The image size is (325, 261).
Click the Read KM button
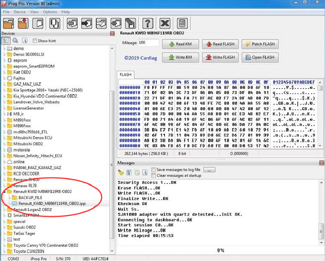pyautogui.click(x=180, y=44)
